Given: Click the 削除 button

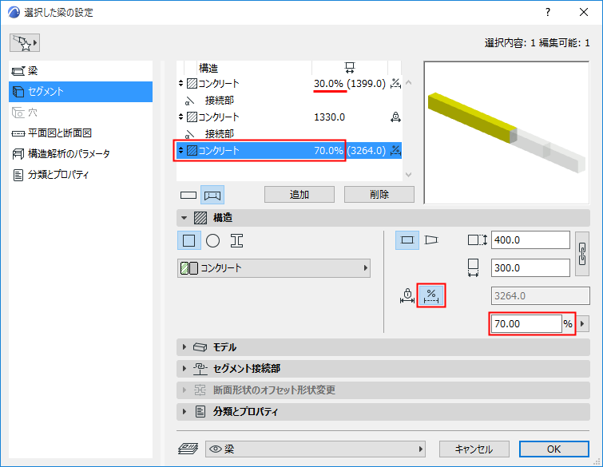Looking at the screenshot, I should pyautogui.click(x=379, y=195).
